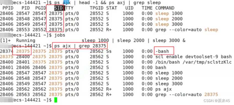This screenshot has height=105, width=234.
Task: Click the '[1]+ Running' job status
Action: pyautogui.click(x=18, y=40)
